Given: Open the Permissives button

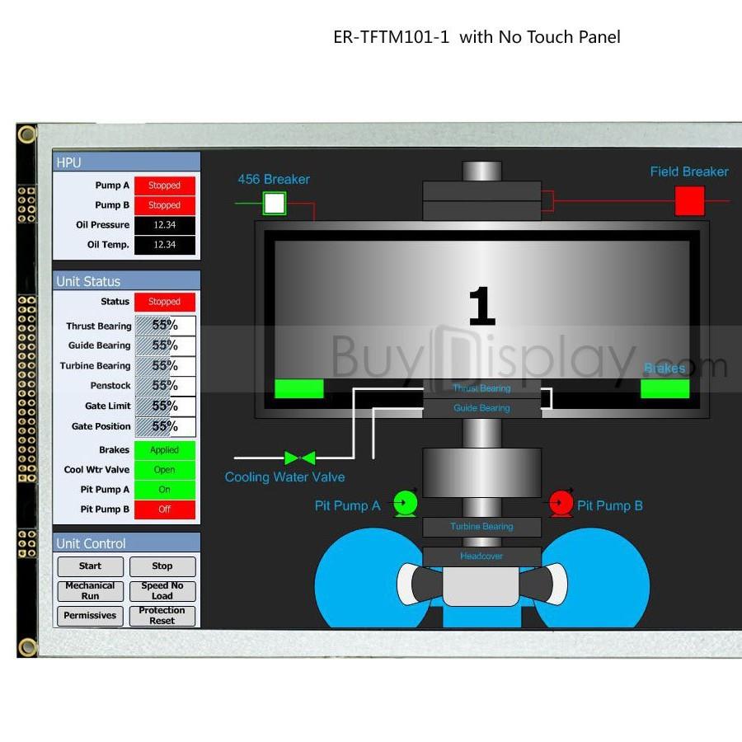Looking at the screenshot, I should click(91, 616).
